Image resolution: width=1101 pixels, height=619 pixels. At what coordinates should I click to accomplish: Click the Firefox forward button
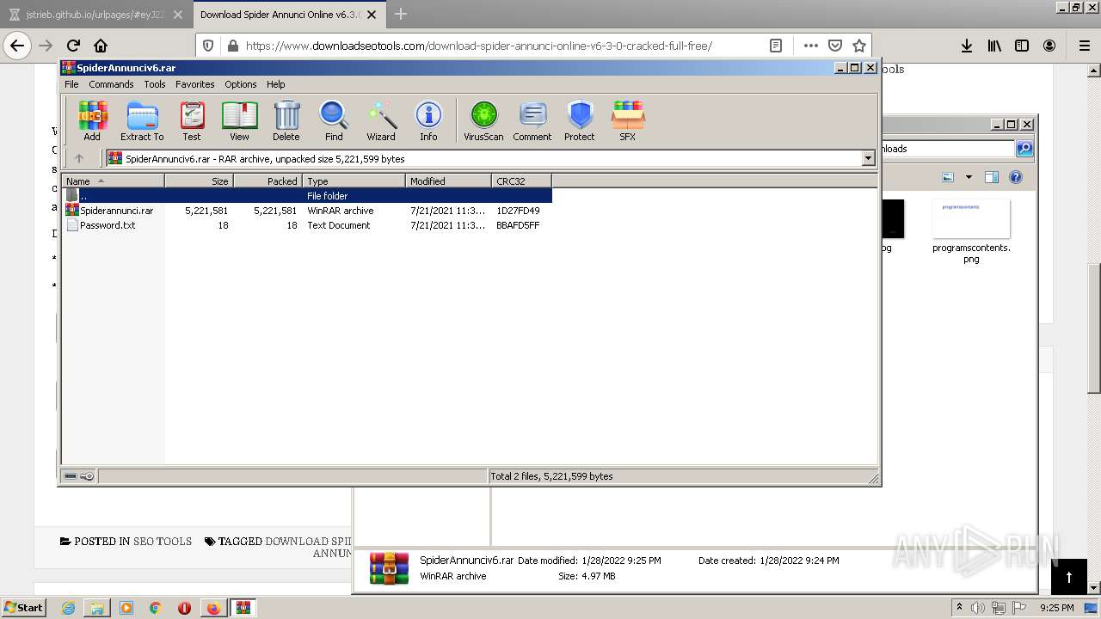[46, 46]
